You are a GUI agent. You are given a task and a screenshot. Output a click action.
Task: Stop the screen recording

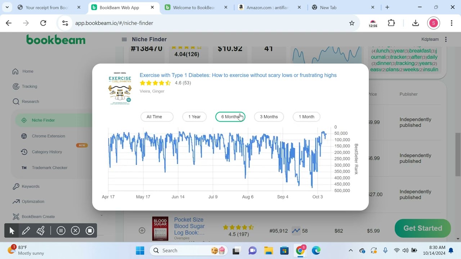coord(90,231)
